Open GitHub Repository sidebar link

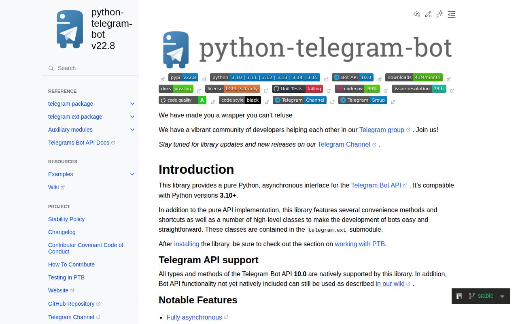[x=74, y=304]
